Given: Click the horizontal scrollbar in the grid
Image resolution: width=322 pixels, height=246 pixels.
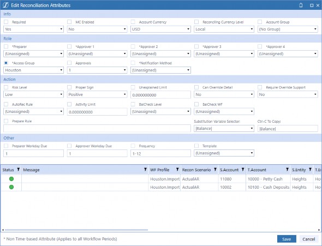Looking at the screenshot, I should (76, 230).
